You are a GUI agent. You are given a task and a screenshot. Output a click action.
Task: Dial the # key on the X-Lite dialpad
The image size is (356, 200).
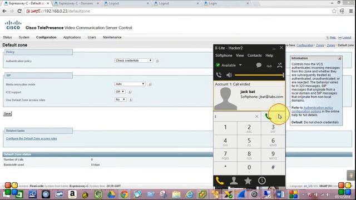pos(273,168)
